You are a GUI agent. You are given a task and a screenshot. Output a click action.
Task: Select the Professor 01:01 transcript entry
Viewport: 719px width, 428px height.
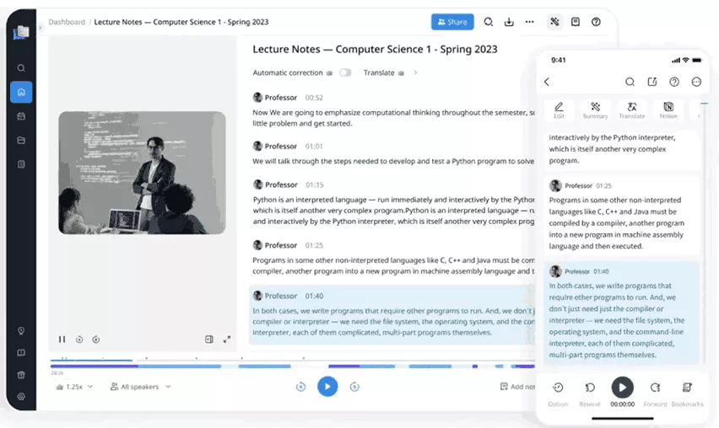click(x=393, y=154)
